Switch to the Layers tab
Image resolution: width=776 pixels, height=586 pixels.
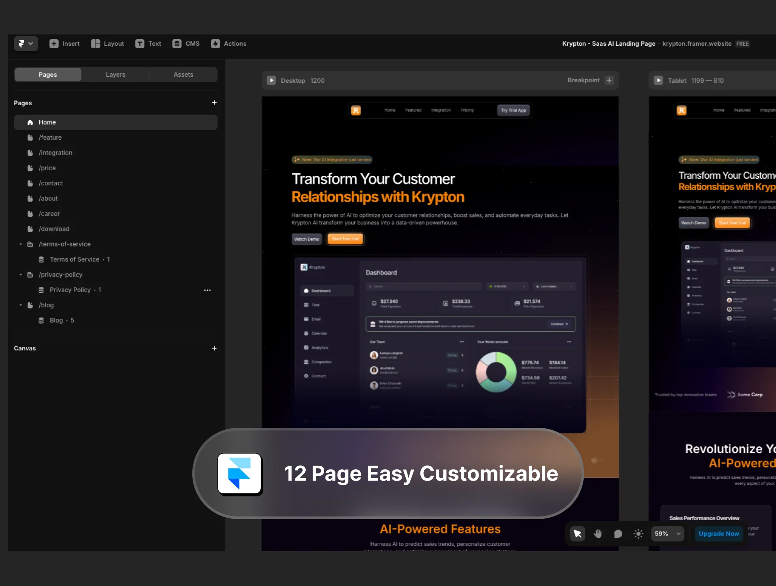[x=116, y=75]
